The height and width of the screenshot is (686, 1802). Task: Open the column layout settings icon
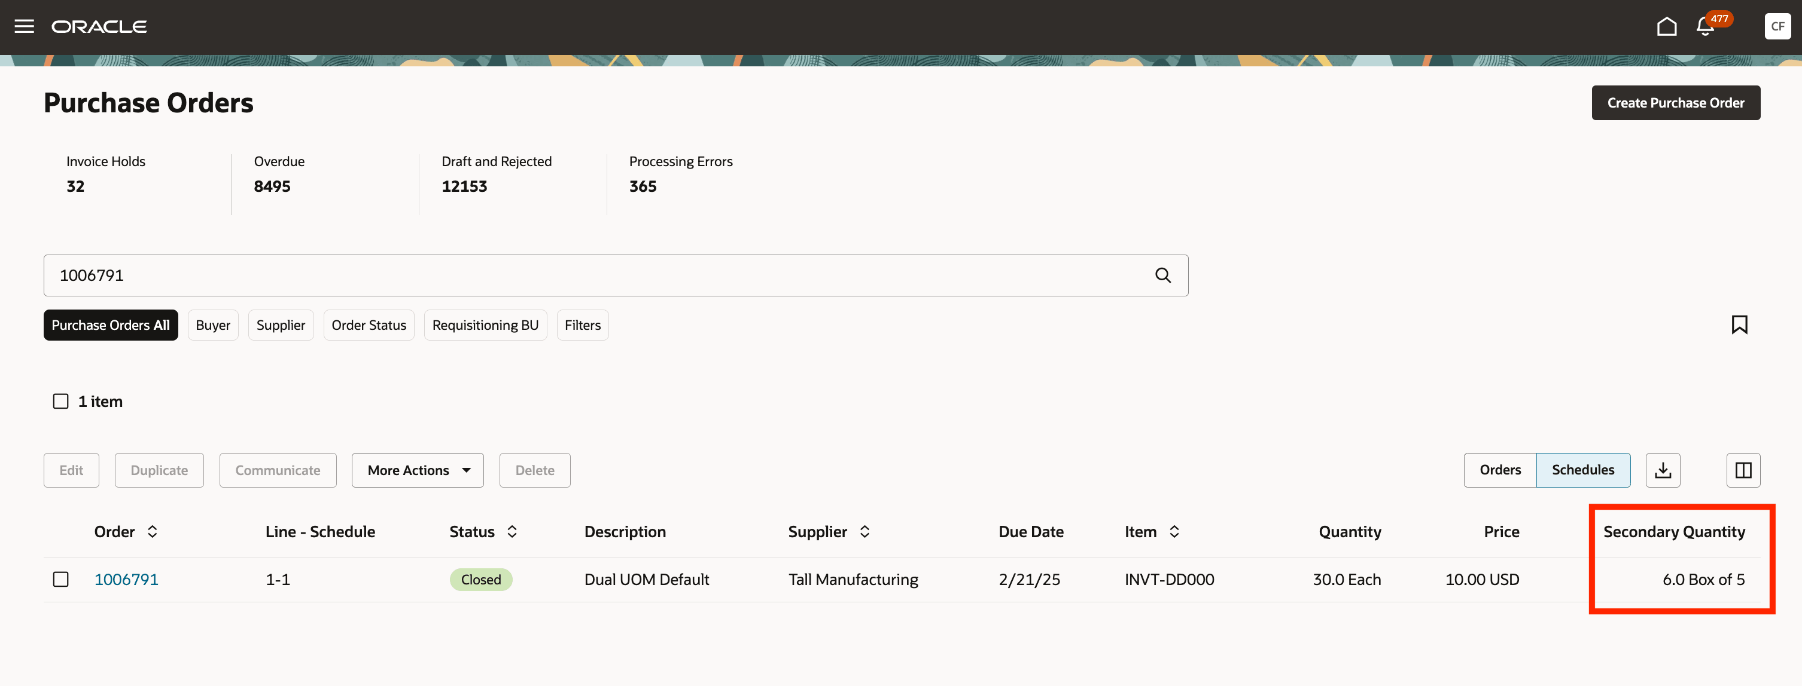[x=1743, y=470]
